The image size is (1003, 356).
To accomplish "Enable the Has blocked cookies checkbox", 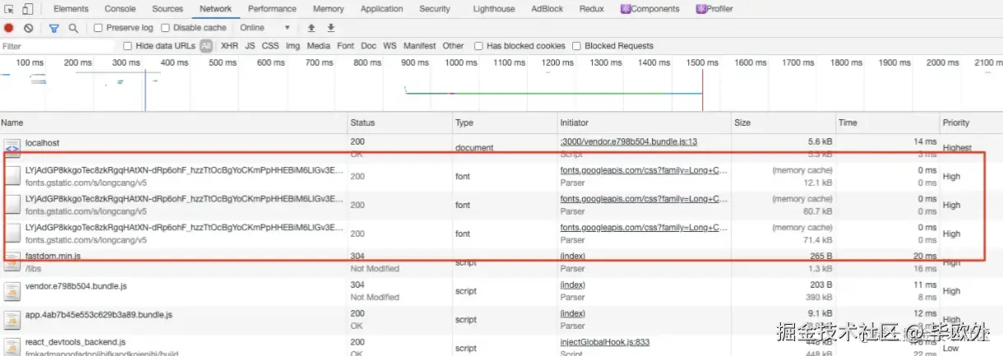I will pos(478,46).
